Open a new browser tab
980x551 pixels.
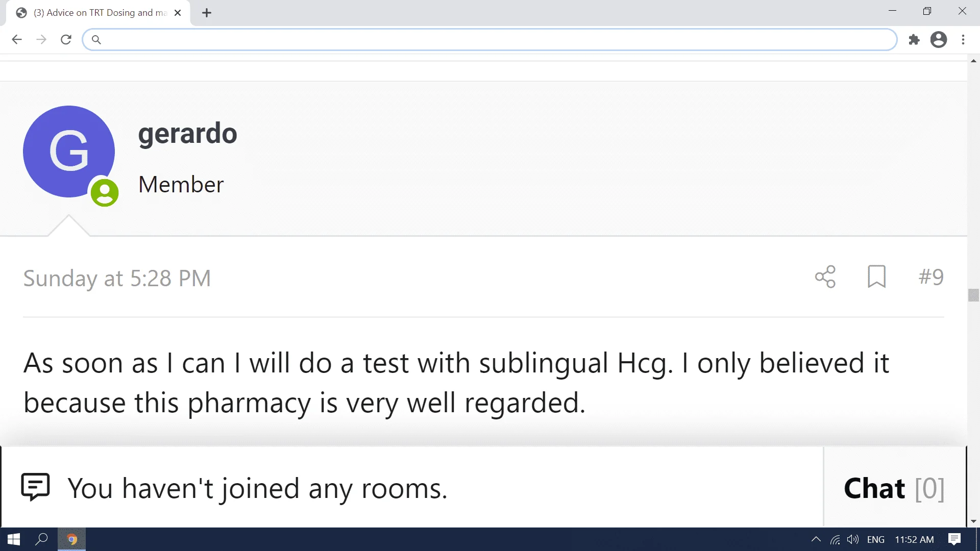point(207,13)
